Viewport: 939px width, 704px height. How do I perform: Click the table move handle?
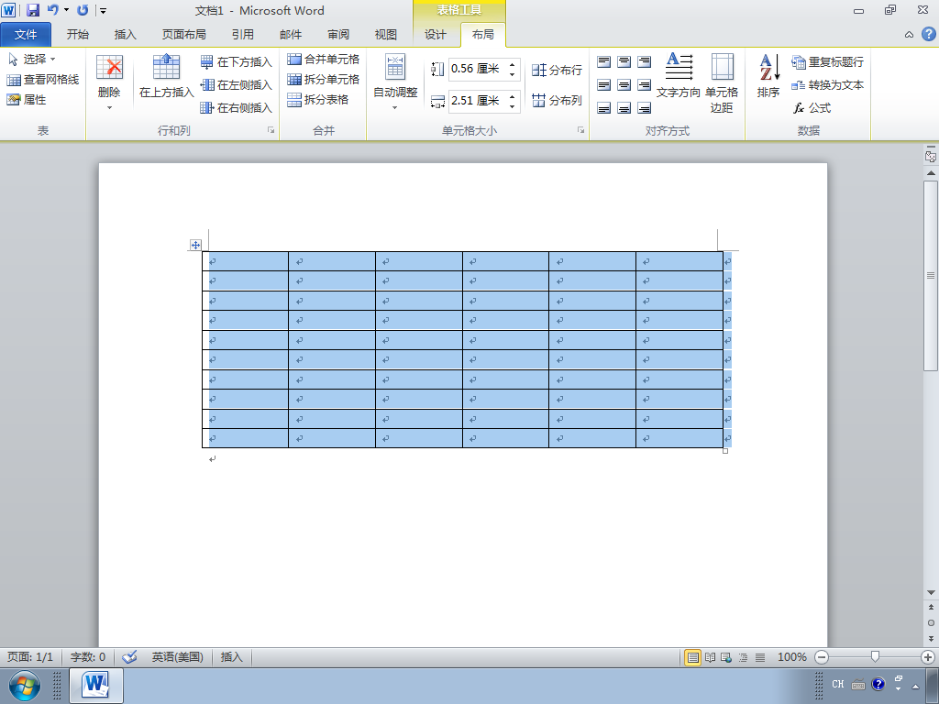click(x=195, y=244)
